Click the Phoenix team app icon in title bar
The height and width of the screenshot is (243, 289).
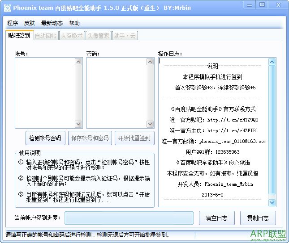coord(8,8)
